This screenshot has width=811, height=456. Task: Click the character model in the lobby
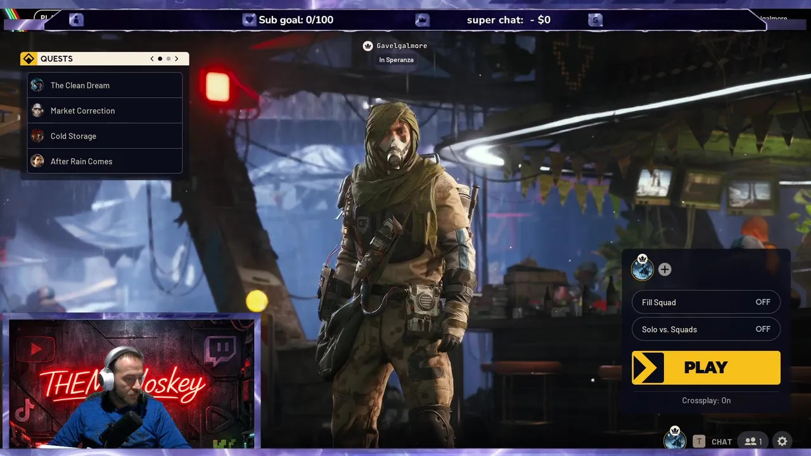(x=399, y=272)
